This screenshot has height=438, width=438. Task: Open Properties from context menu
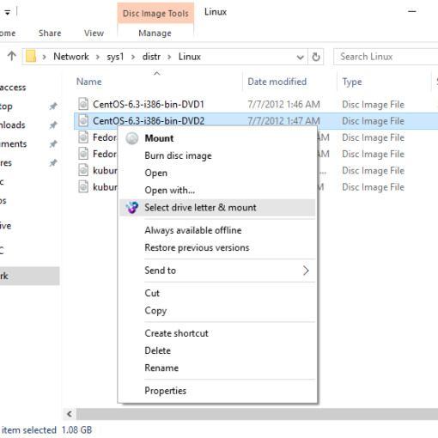pos(217,391)
